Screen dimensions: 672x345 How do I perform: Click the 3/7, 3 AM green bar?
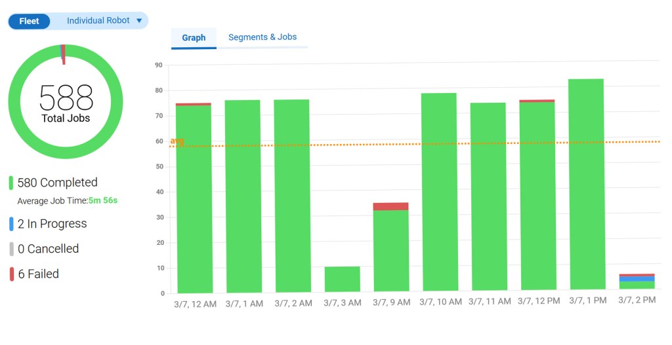pyautogui.click(x=342, y=279)
